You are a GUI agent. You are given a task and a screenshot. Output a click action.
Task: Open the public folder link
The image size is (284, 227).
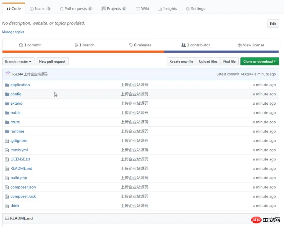pos(16,113)
